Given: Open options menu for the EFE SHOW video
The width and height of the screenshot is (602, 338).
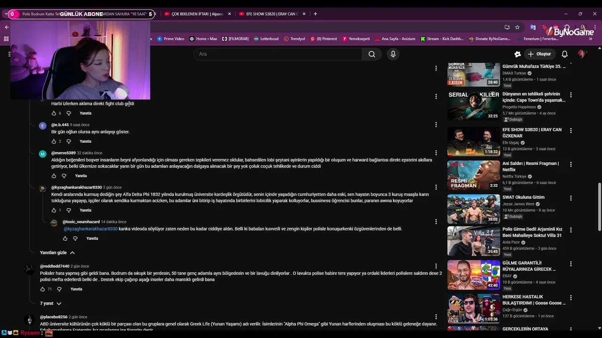Looking at the screenshot, I should pyautogui.click(x=571, y=131).
